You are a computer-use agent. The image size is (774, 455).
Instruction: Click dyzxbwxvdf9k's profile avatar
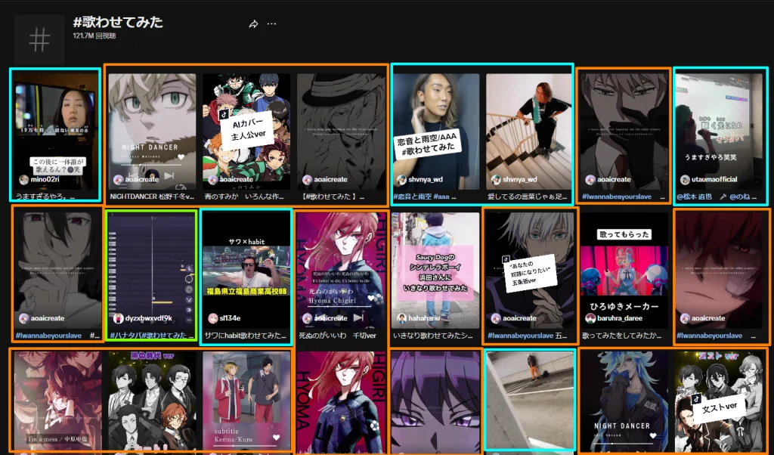(118, 318)
